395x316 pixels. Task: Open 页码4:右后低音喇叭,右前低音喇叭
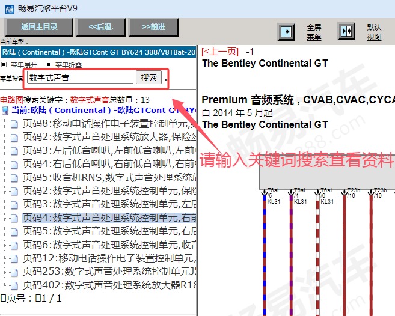pos(109,164)
